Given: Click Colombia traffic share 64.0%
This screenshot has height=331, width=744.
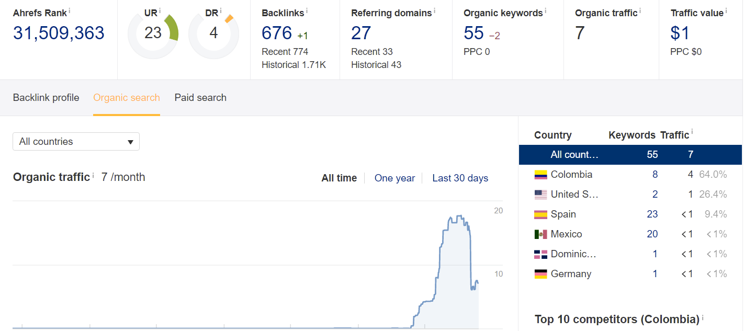Looking at the screenshot, I should click(x=713, y=175).
